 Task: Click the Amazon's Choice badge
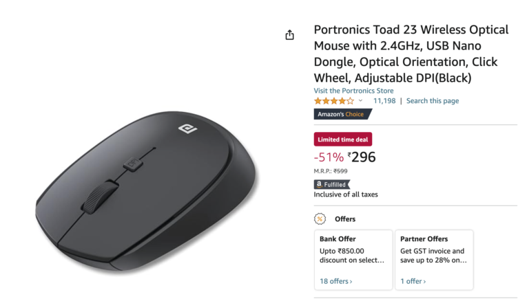pos(340,114)
